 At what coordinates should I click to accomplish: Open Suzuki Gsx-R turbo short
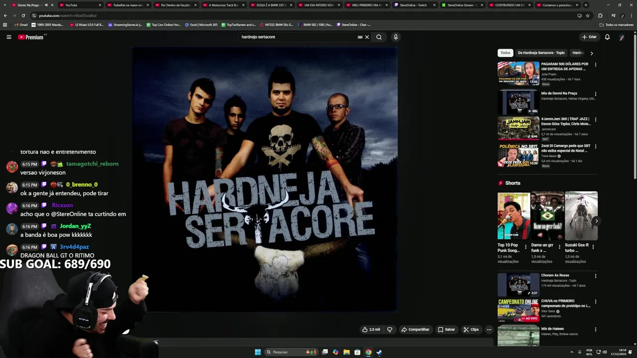(581, 215)
